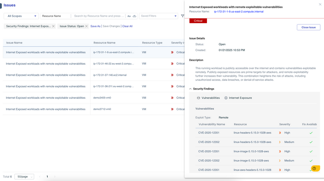Open the 50/page page size dropdown
324x181 pixels.
pyautogui.click(x=24, y=177)
